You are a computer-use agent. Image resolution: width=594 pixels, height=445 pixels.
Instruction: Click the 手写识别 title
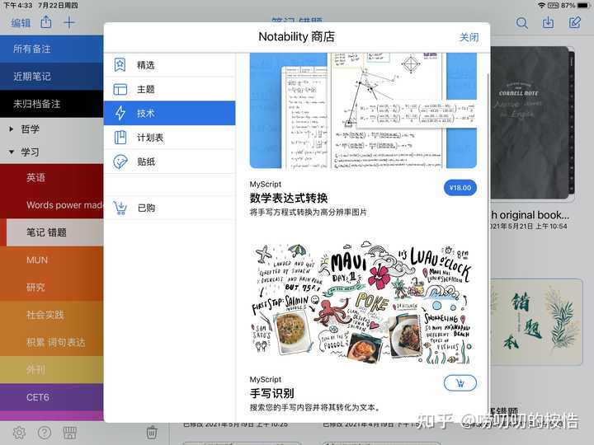click(271, 393)
